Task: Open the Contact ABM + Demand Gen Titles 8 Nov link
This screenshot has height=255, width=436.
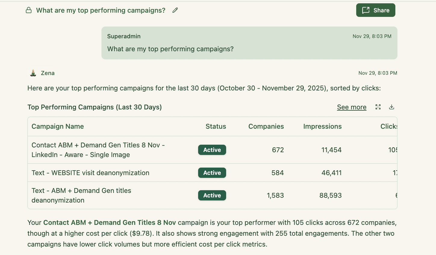Action: (x=110, y=222)
